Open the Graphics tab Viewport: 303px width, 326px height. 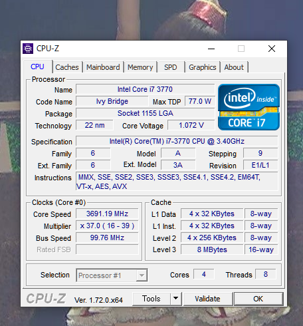pyautogui.click(x=203, y=67)
